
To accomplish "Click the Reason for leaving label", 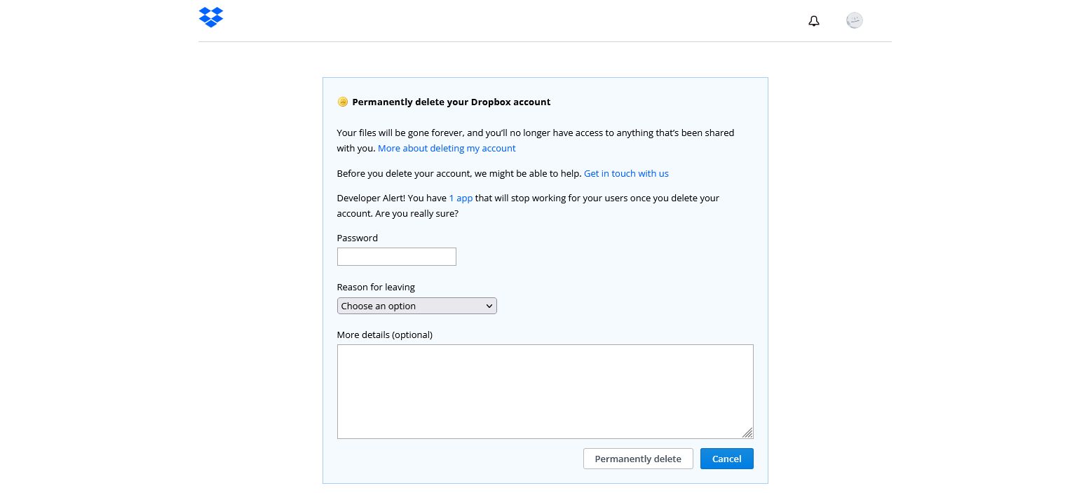I will [x=376, y=287].
